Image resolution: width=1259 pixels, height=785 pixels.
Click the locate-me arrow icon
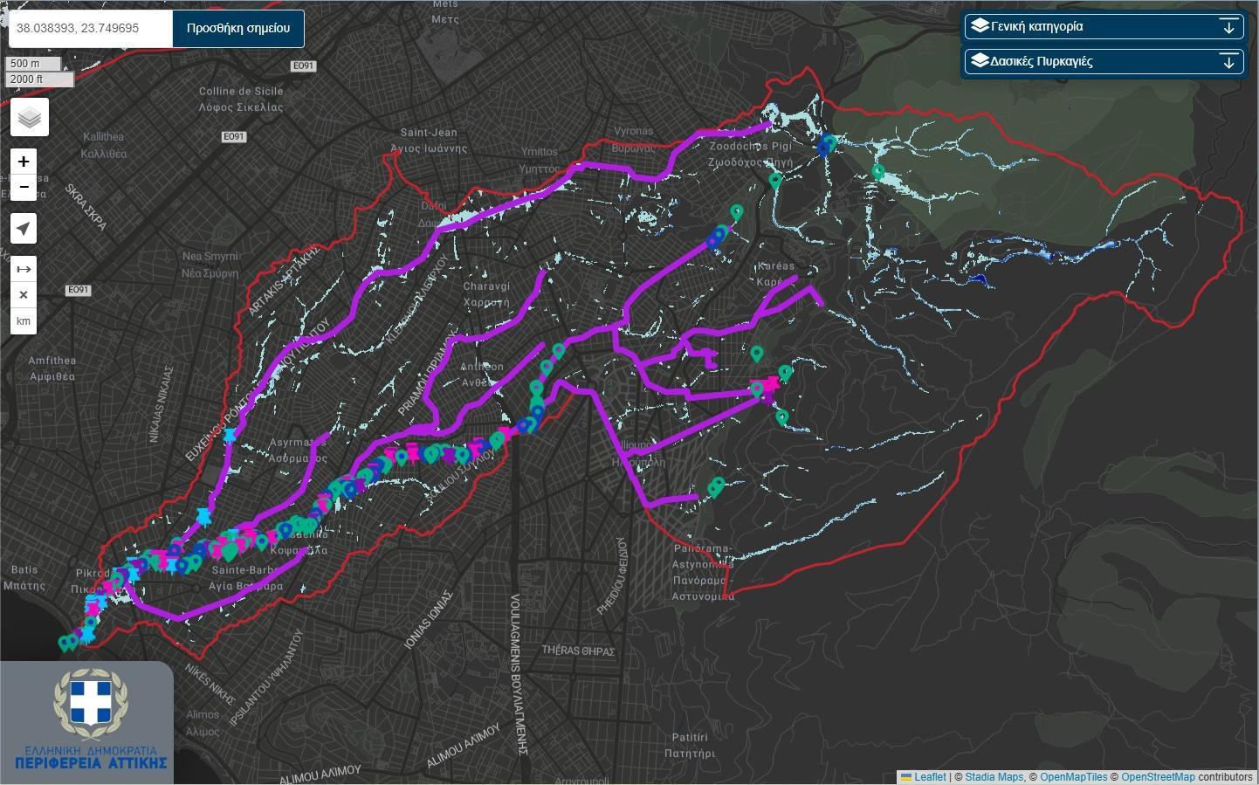24,229
